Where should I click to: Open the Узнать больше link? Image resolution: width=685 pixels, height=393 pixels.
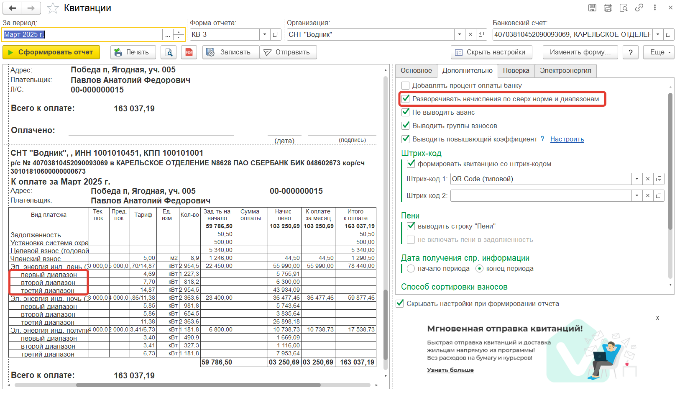450,370
